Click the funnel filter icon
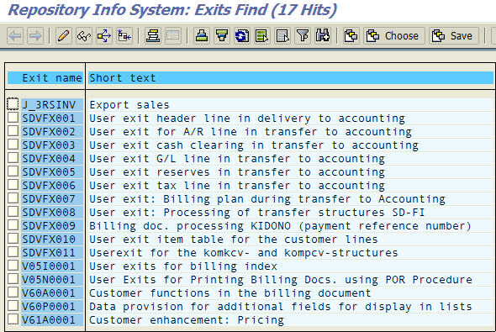 [303, 36]
